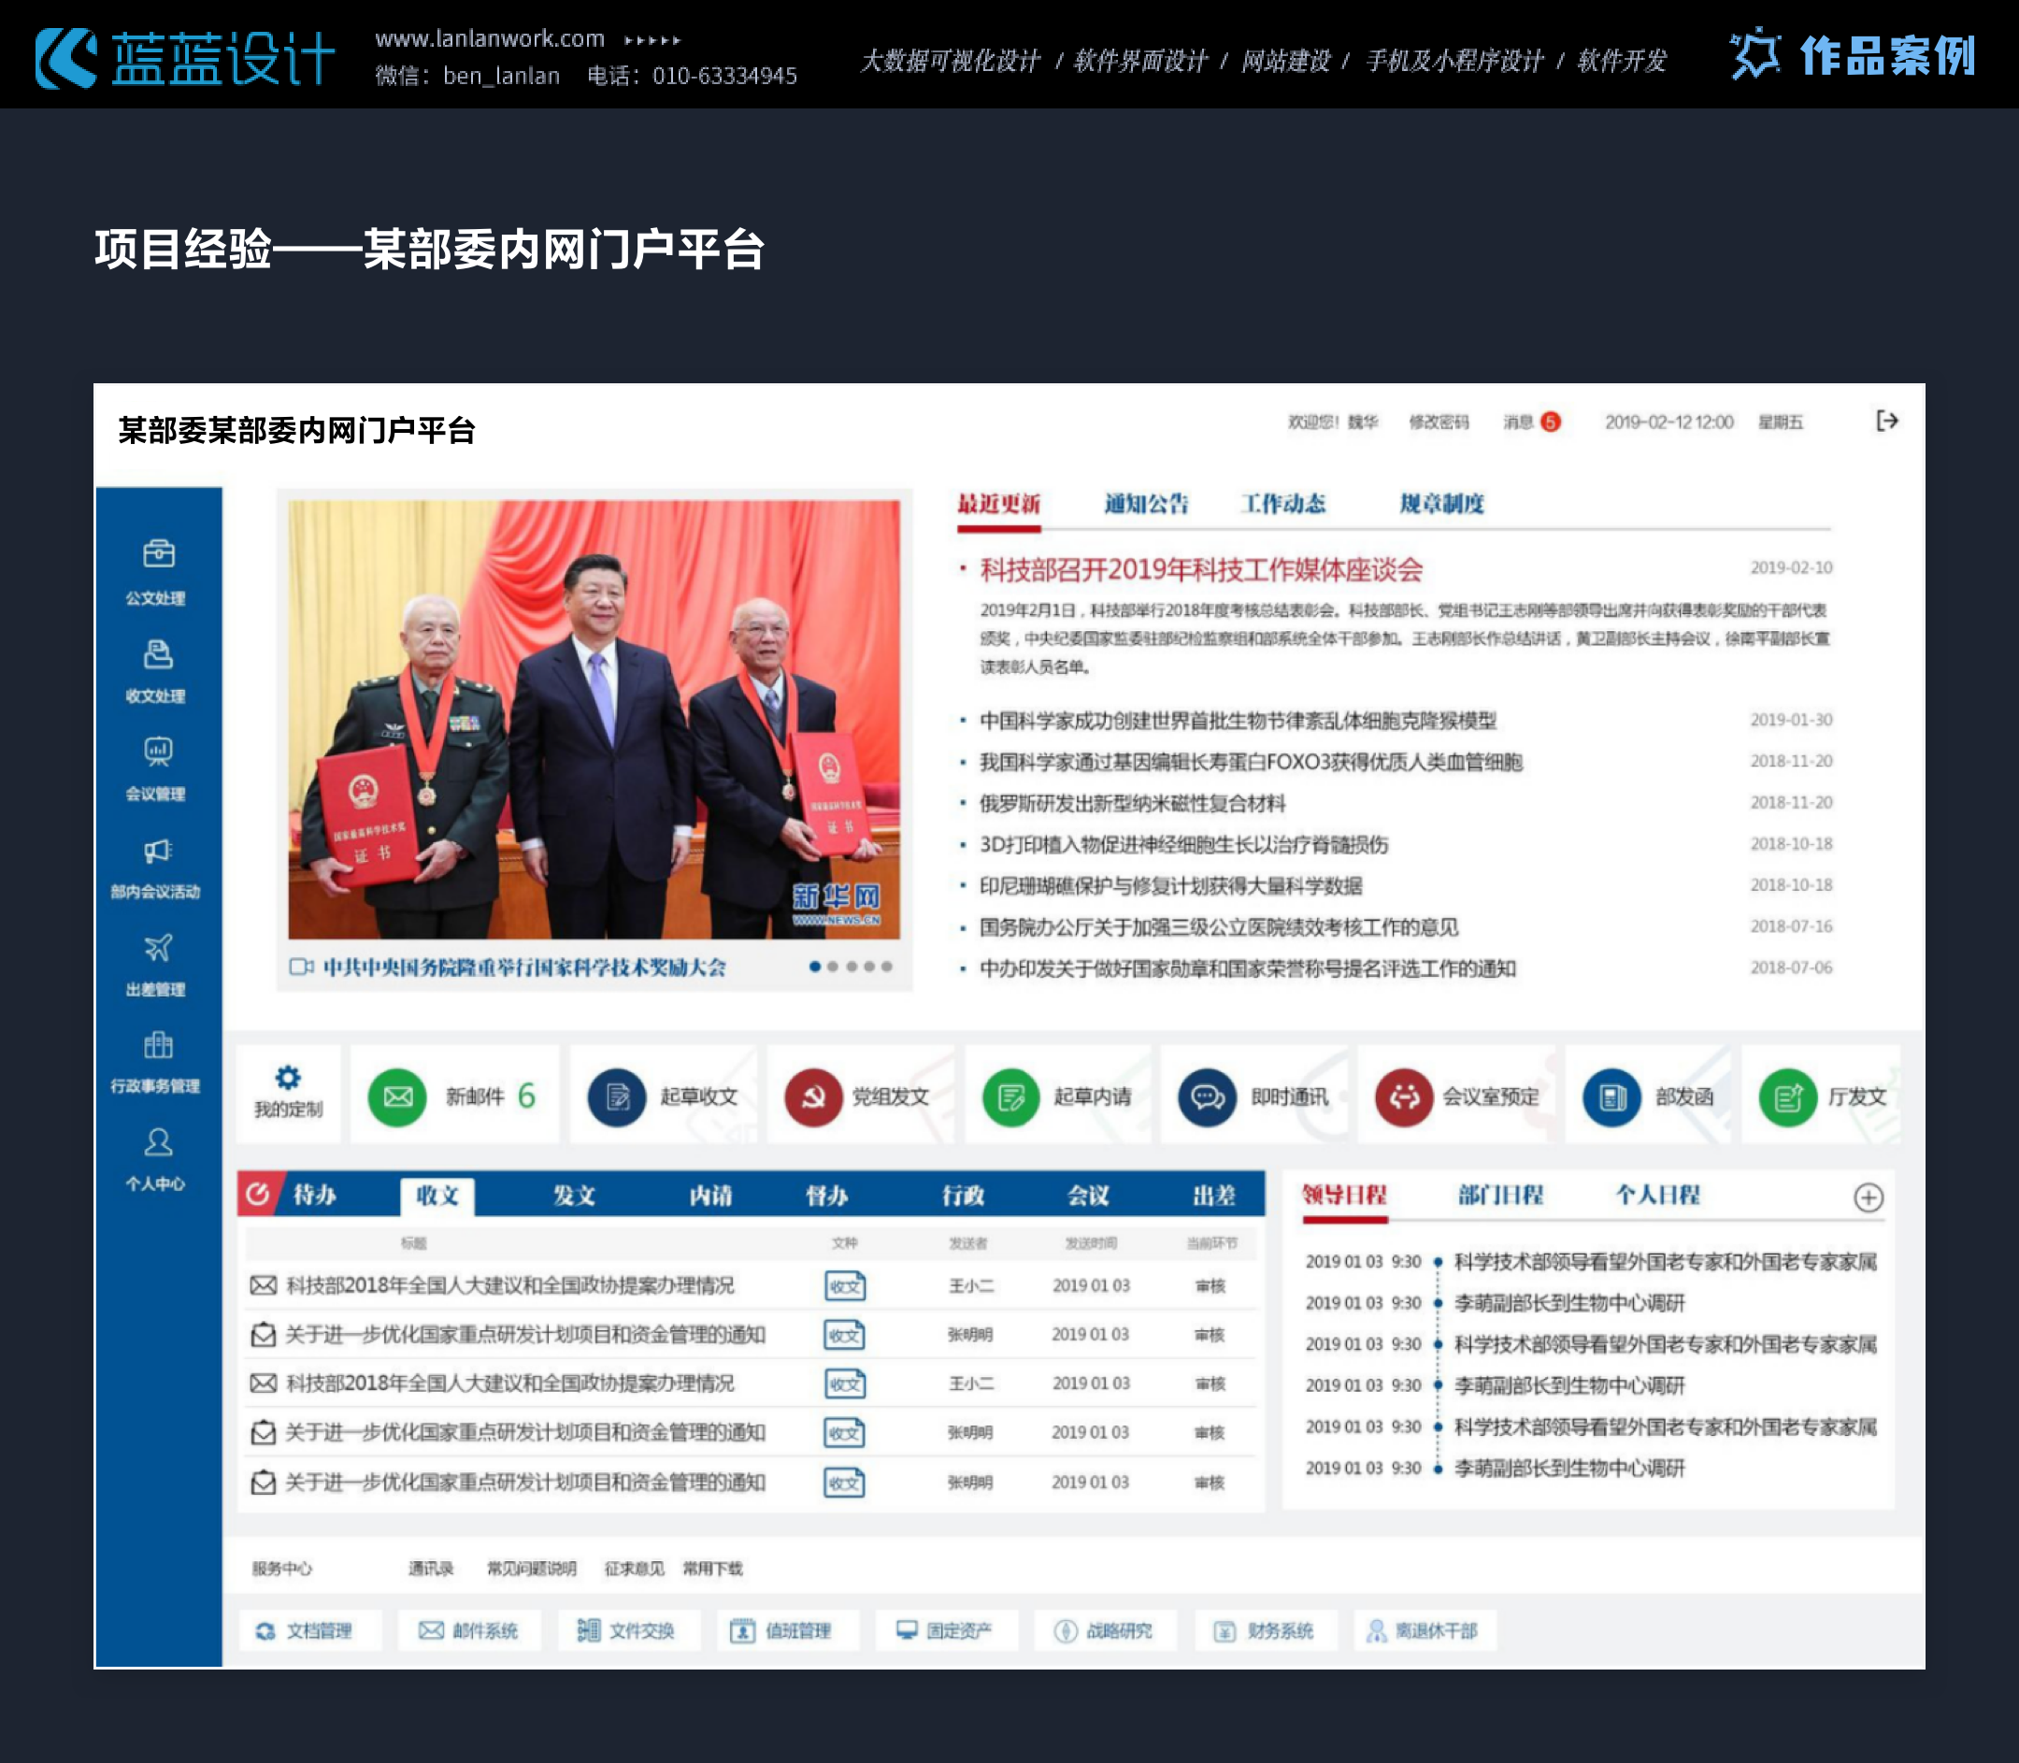Open 新邮件 green mail icon
2019x1763 pixels.
point(397,1096)
